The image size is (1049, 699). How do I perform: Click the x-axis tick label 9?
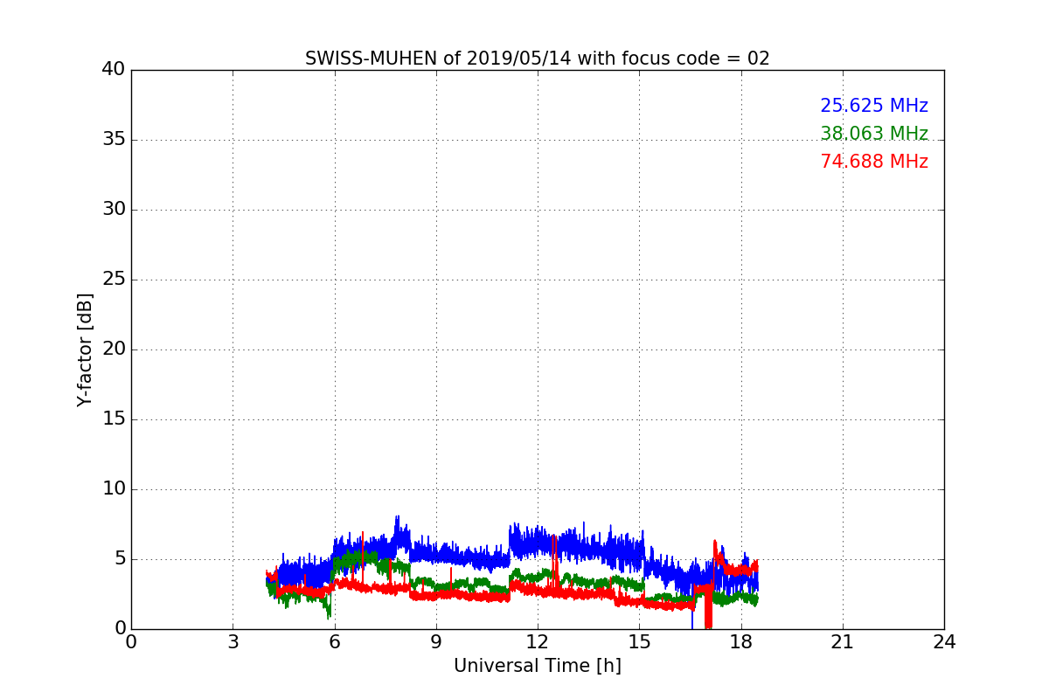pos(436,642)
